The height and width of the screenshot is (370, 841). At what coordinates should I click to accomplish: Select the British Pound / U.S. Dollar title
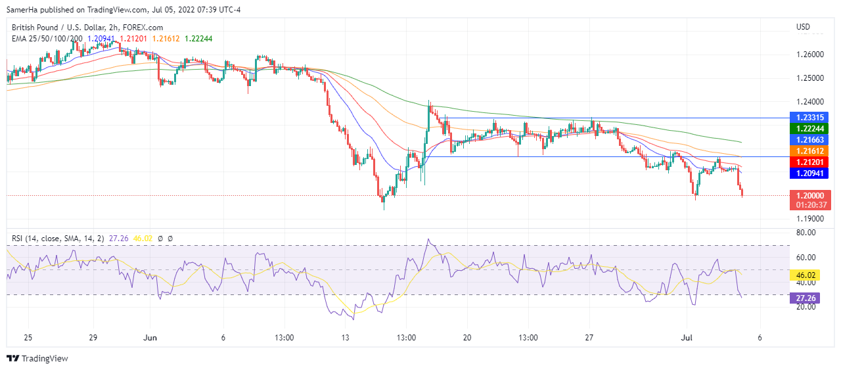(x=87, y=28)
